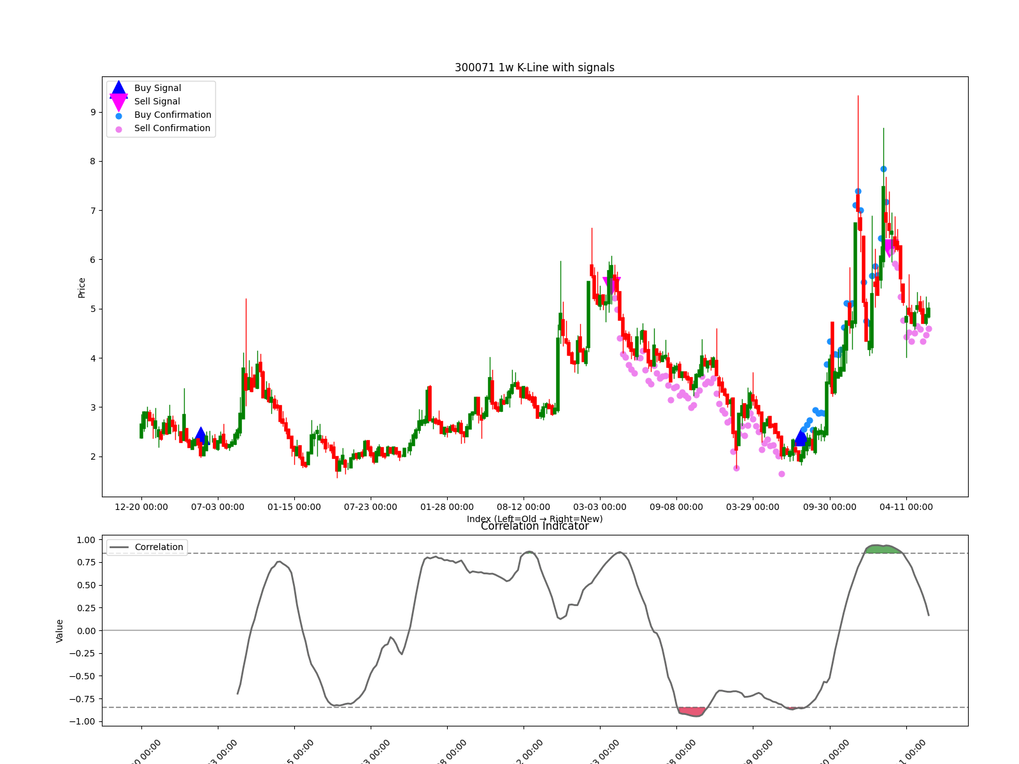Screen dimensions: 1019x764
Task: Click the red shaded area of correlation curve
Action: pyautogui.click(x=692, y=711)
